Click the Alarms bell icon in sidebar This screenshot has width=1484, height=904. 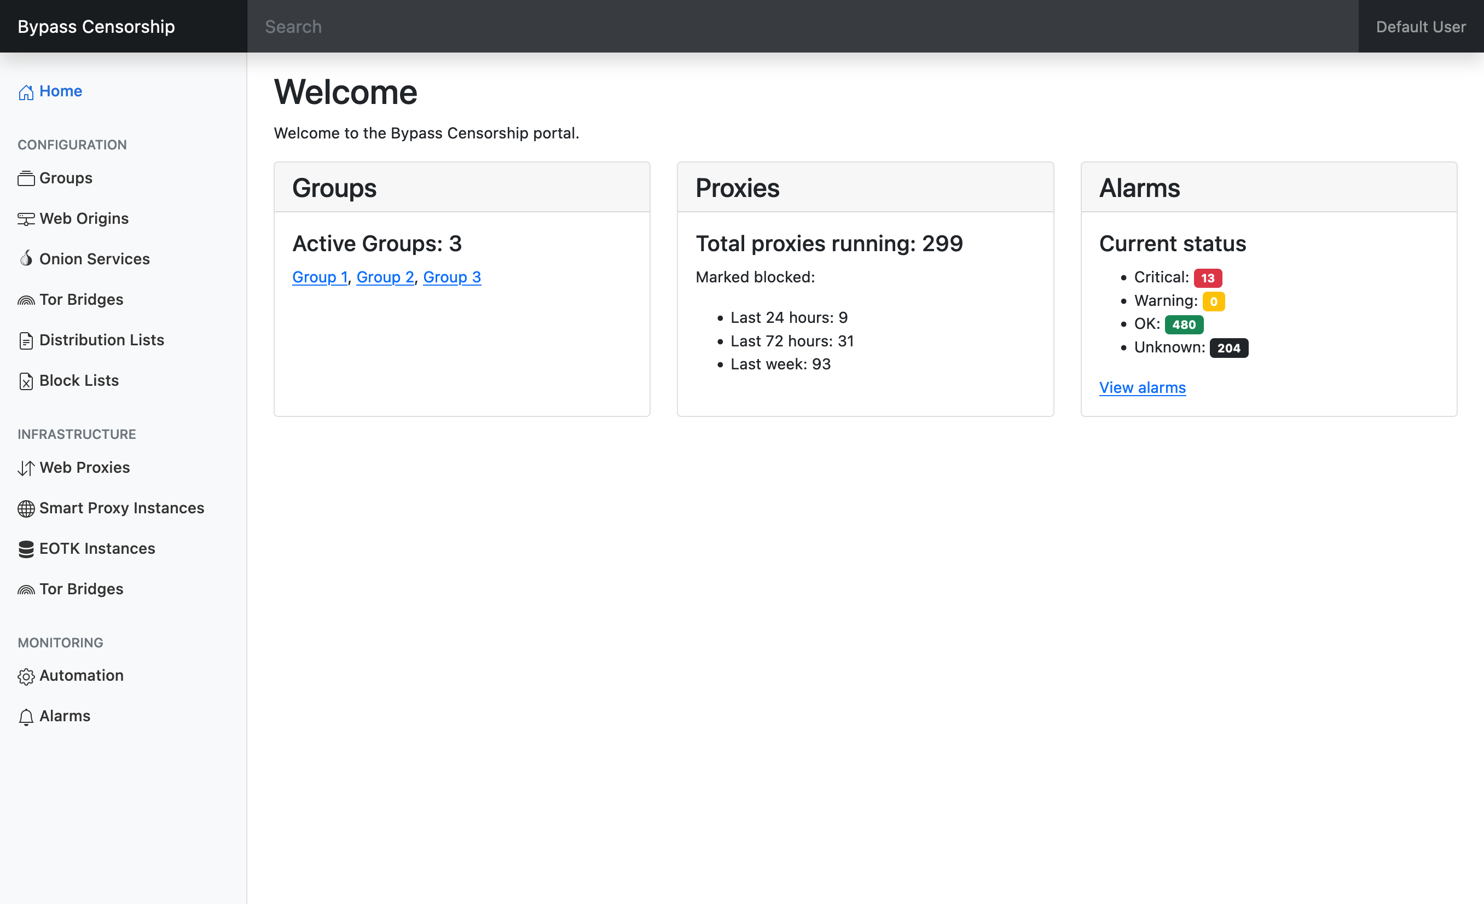26,717
